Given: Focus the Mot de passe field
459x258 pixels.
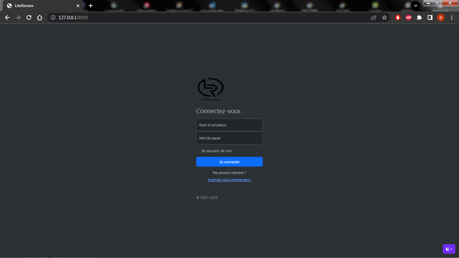Looking at the screenshot, I should [229, 138].
